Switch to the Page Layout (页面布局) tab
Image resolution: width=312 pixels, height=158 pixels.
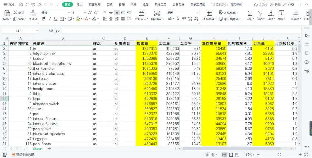tap(94, 5)
